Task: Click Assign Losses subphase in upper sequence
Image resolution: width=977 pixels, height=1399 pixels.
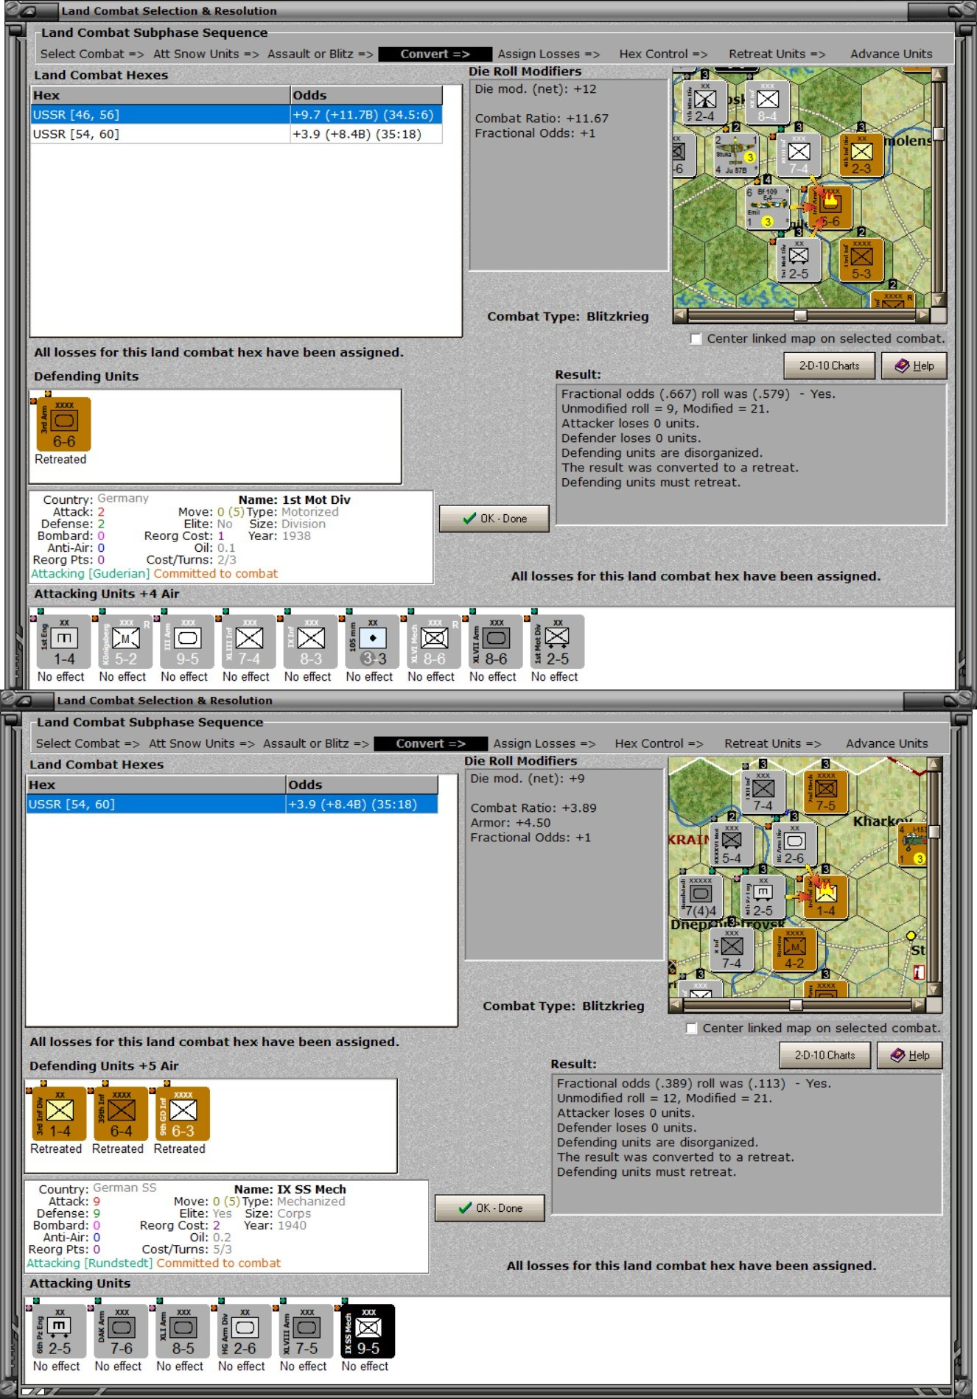Action: (x=548, y=54)
